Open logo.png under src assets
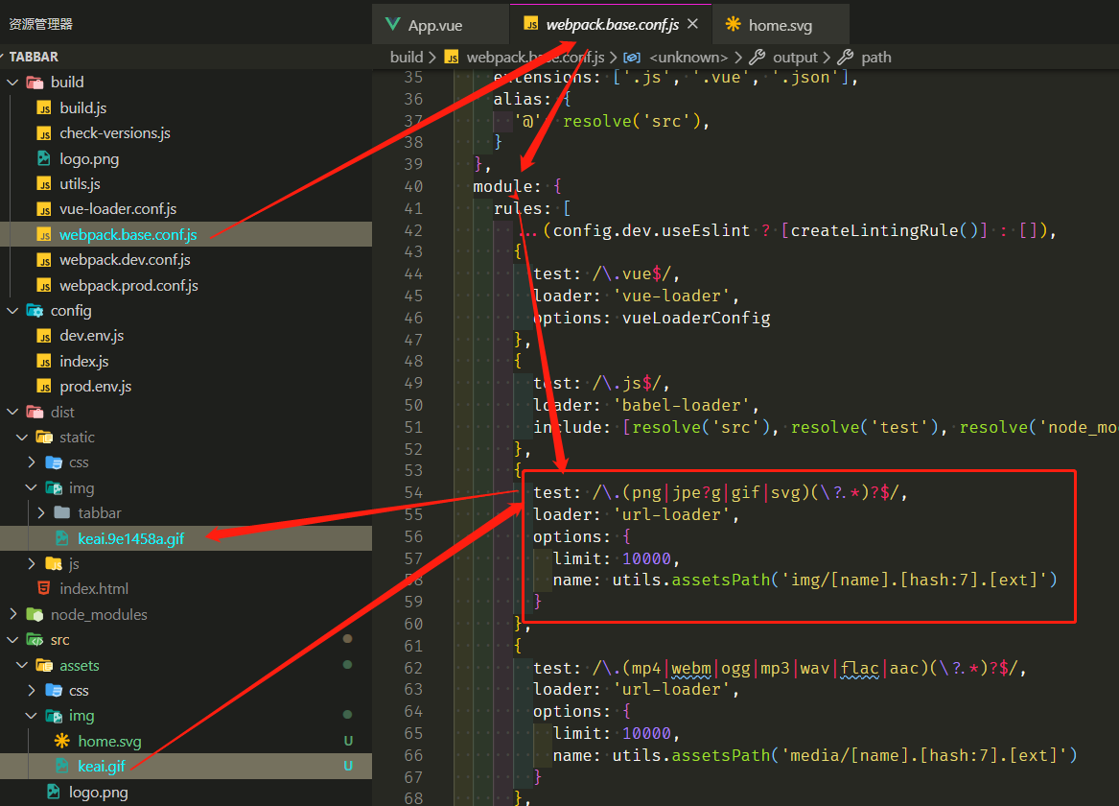 coord(99,792)
